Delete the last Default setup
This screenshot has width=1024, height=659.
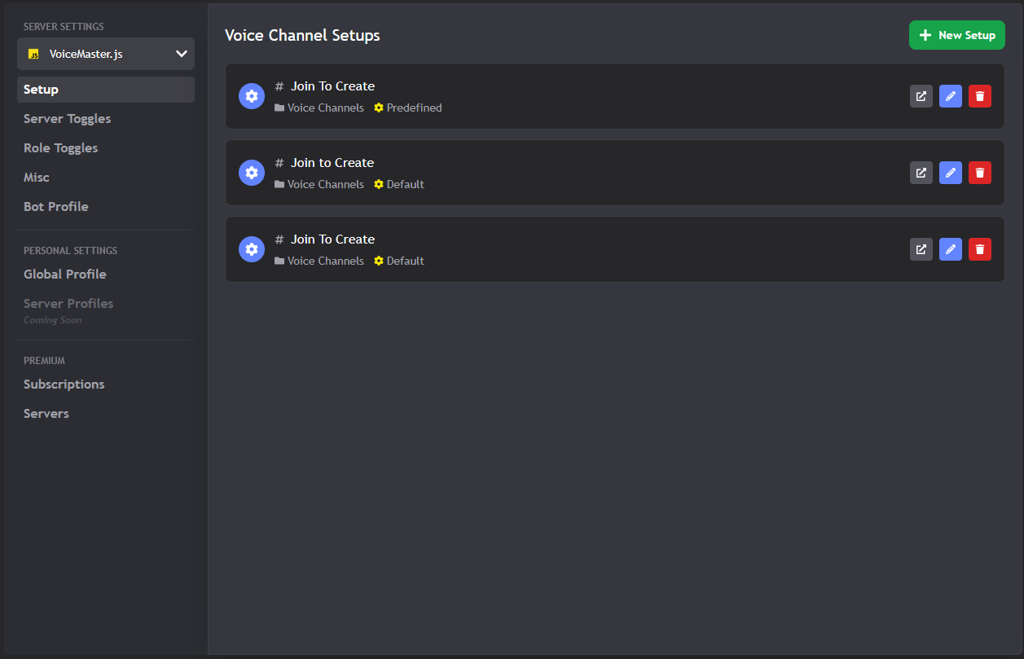tap(980, 248)
